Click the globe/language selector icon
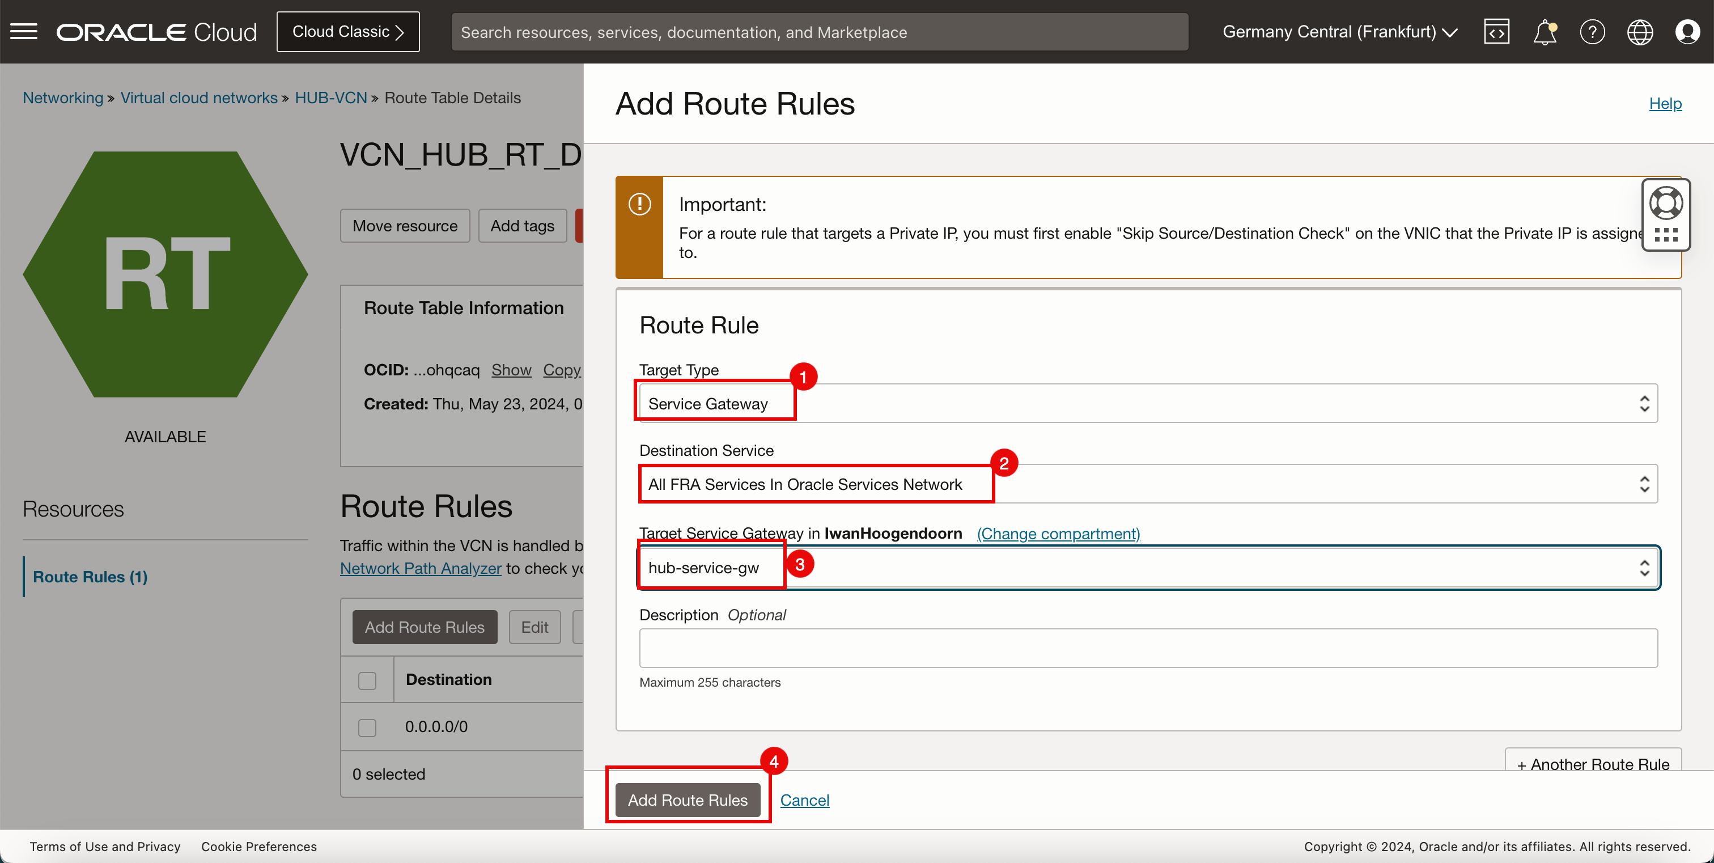The height and width of the screenshot is (863, 1714). pos(1640,31)
